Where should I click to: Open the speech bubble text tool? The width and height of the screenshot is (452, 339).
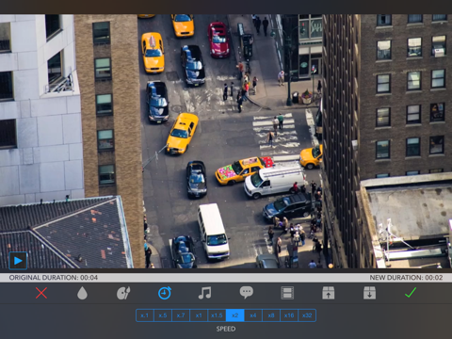(247, 293)
